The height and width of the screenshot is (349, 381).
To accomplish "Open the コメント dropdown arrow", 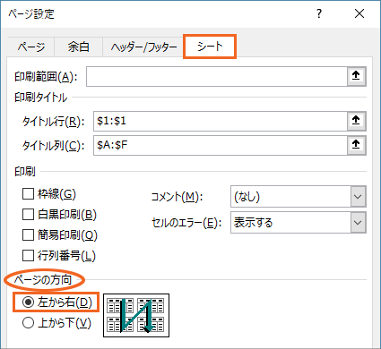I will [358, 197].
